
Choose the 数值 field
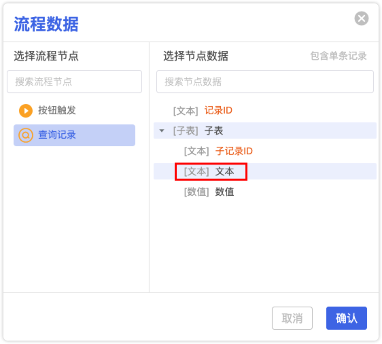224,192
